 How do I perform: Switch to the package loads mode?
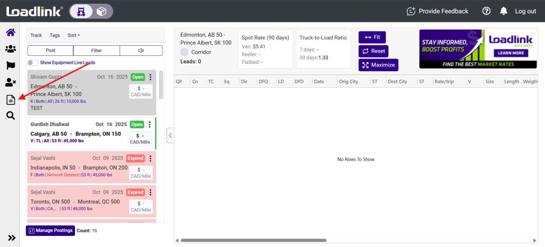coord(102,11)
